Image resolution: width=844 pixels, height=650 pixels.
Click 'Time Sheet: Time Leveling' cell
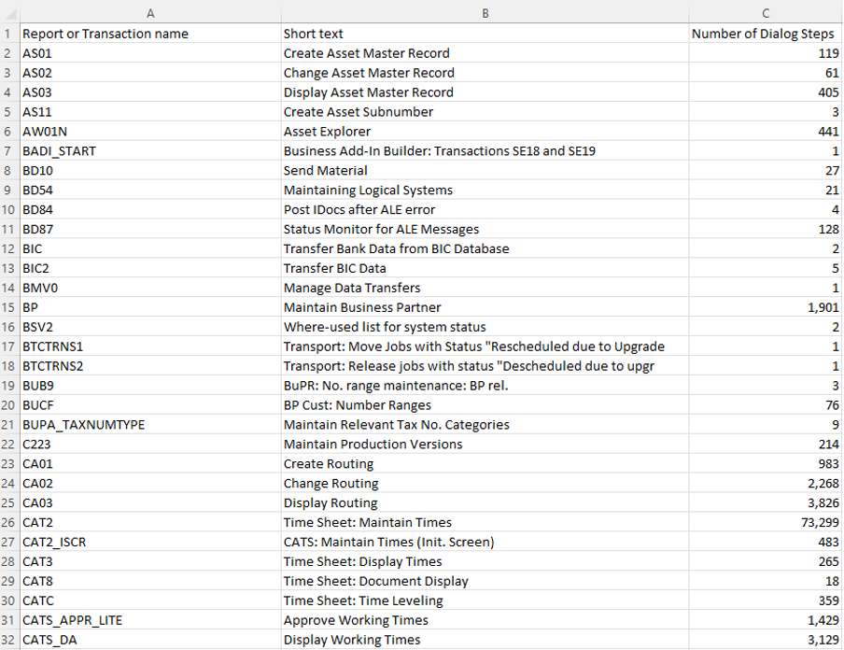point(363,601)
